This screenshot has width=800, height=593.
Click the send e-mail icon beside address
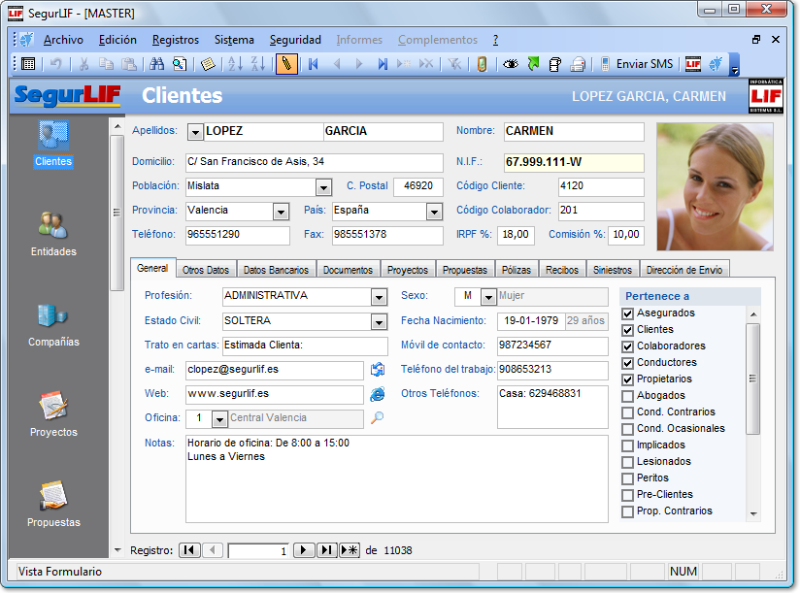coord(378,370)
